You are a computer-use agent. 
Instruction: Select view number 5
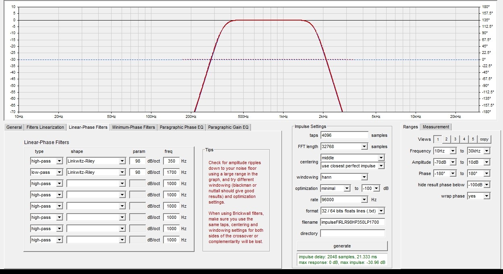point(474,139)
